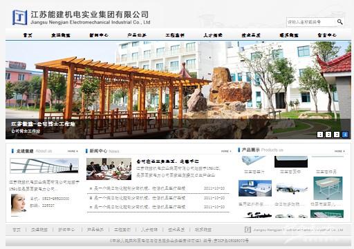Open the hospital bed product thumbnail

tap(292, 189)
